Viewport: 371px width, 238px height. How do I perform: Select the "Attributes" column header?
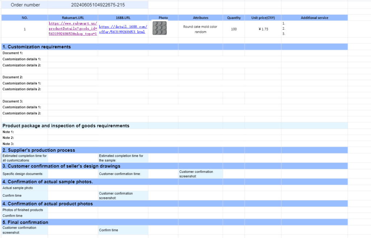pyautogui.click(x=201, y=18)
